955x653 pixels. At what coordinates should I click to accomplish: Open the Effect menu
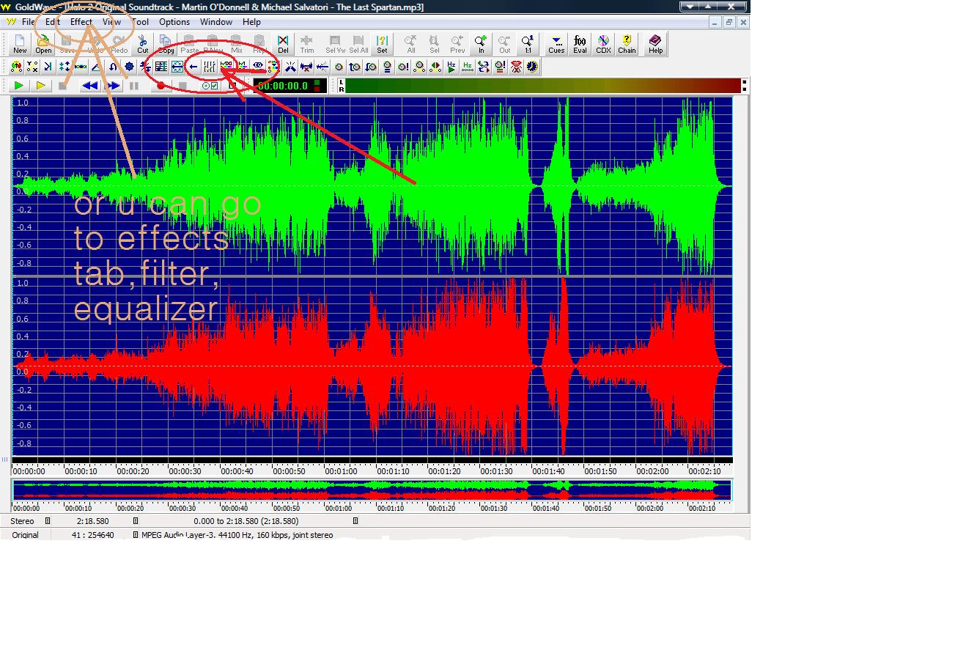pyautogui.click(x=81, y=22)
